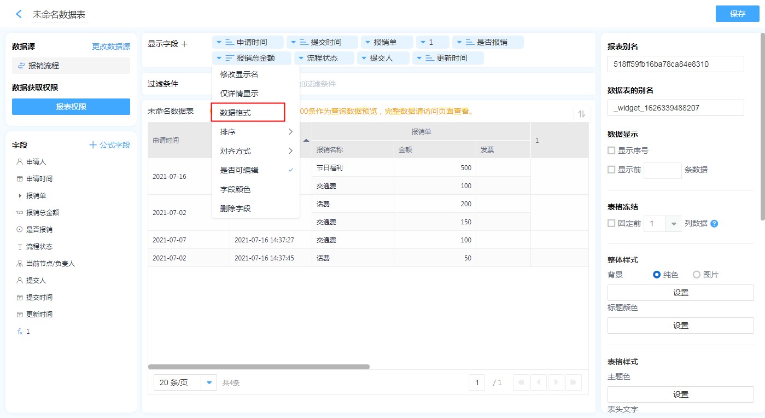Open the 20 条/页 page size dropdown
The width and height of the screenshot is (765, 418).
[x=209, y=383]
